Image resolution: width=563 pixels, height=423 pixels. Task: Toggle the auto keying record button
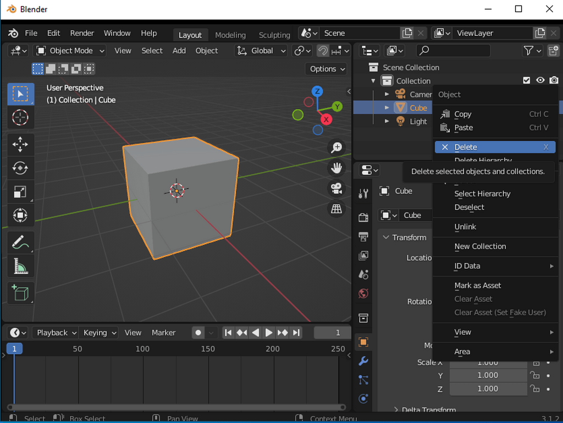click(x=198, y=332)
